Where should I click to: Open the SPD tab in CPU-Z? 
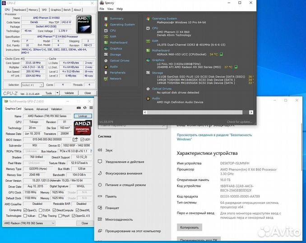coord(44,10)
